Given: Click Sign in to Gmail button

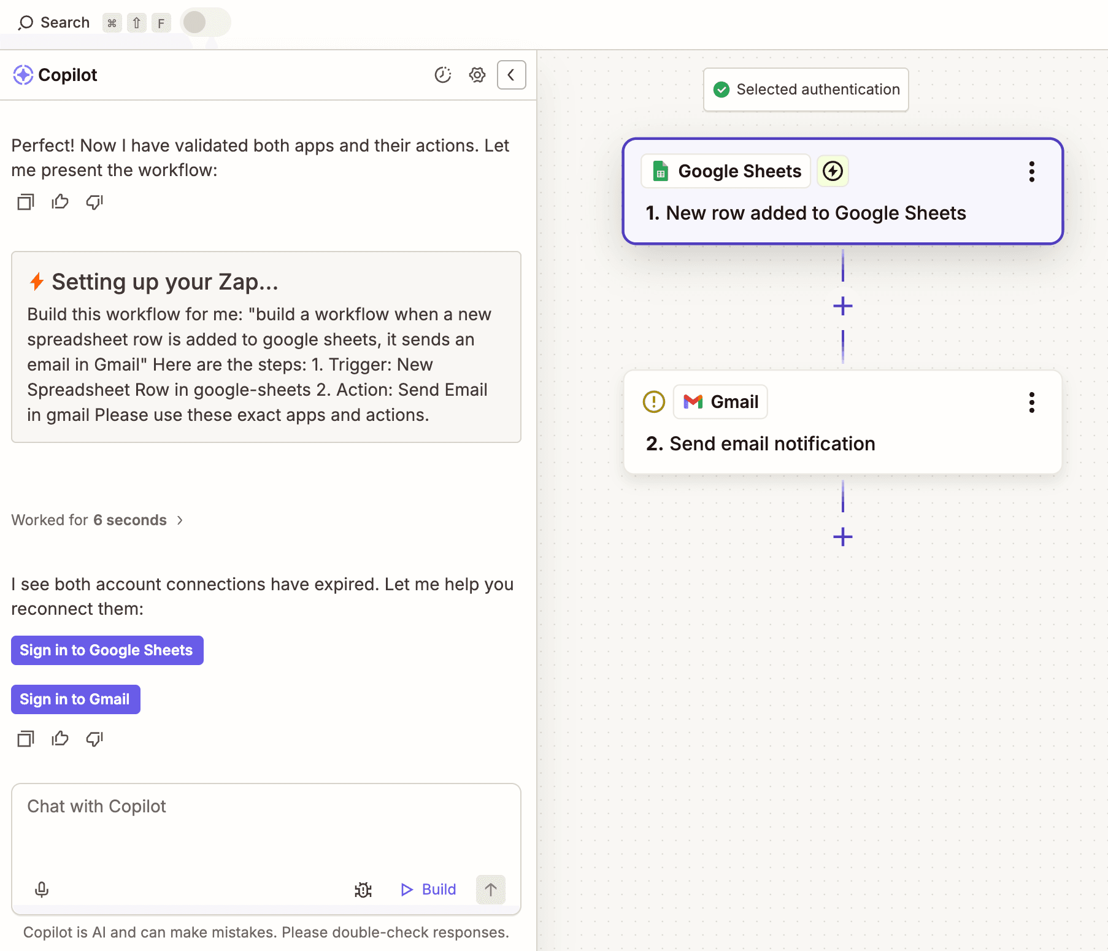Looking at the screenshot, I should pyautogui.click(x=75, y=699).
